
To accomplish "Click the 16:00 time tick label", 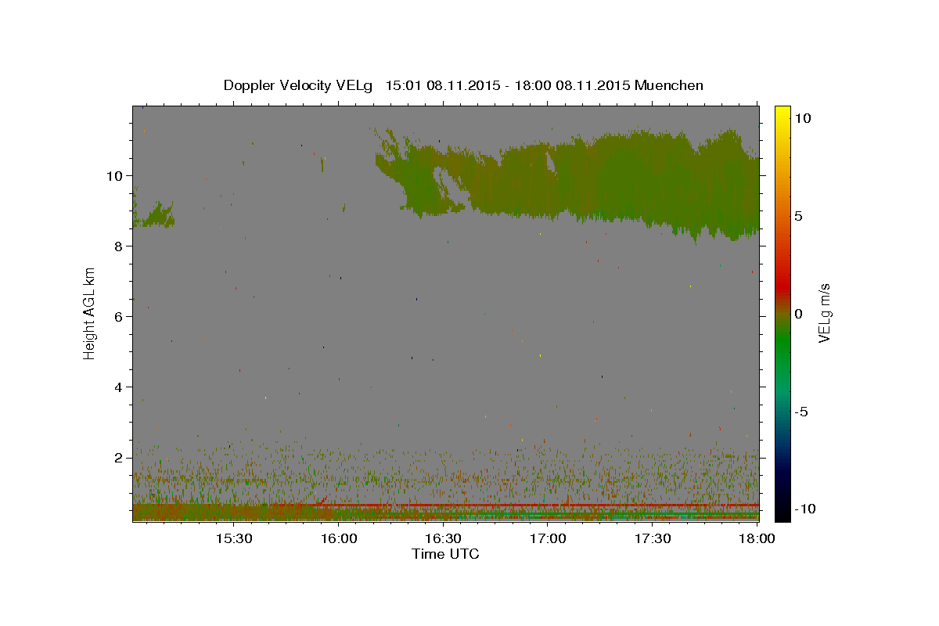I will point(339,539).
